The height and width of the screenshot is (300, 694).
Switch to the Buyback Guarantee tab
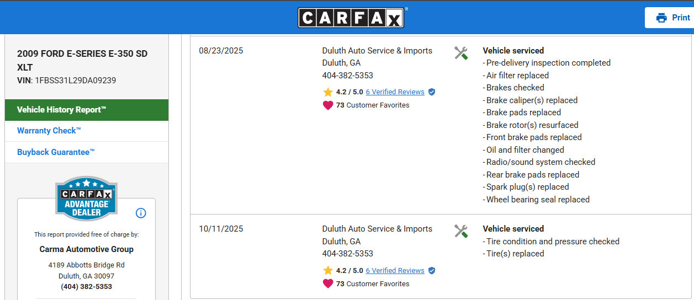tap(56, 152)
